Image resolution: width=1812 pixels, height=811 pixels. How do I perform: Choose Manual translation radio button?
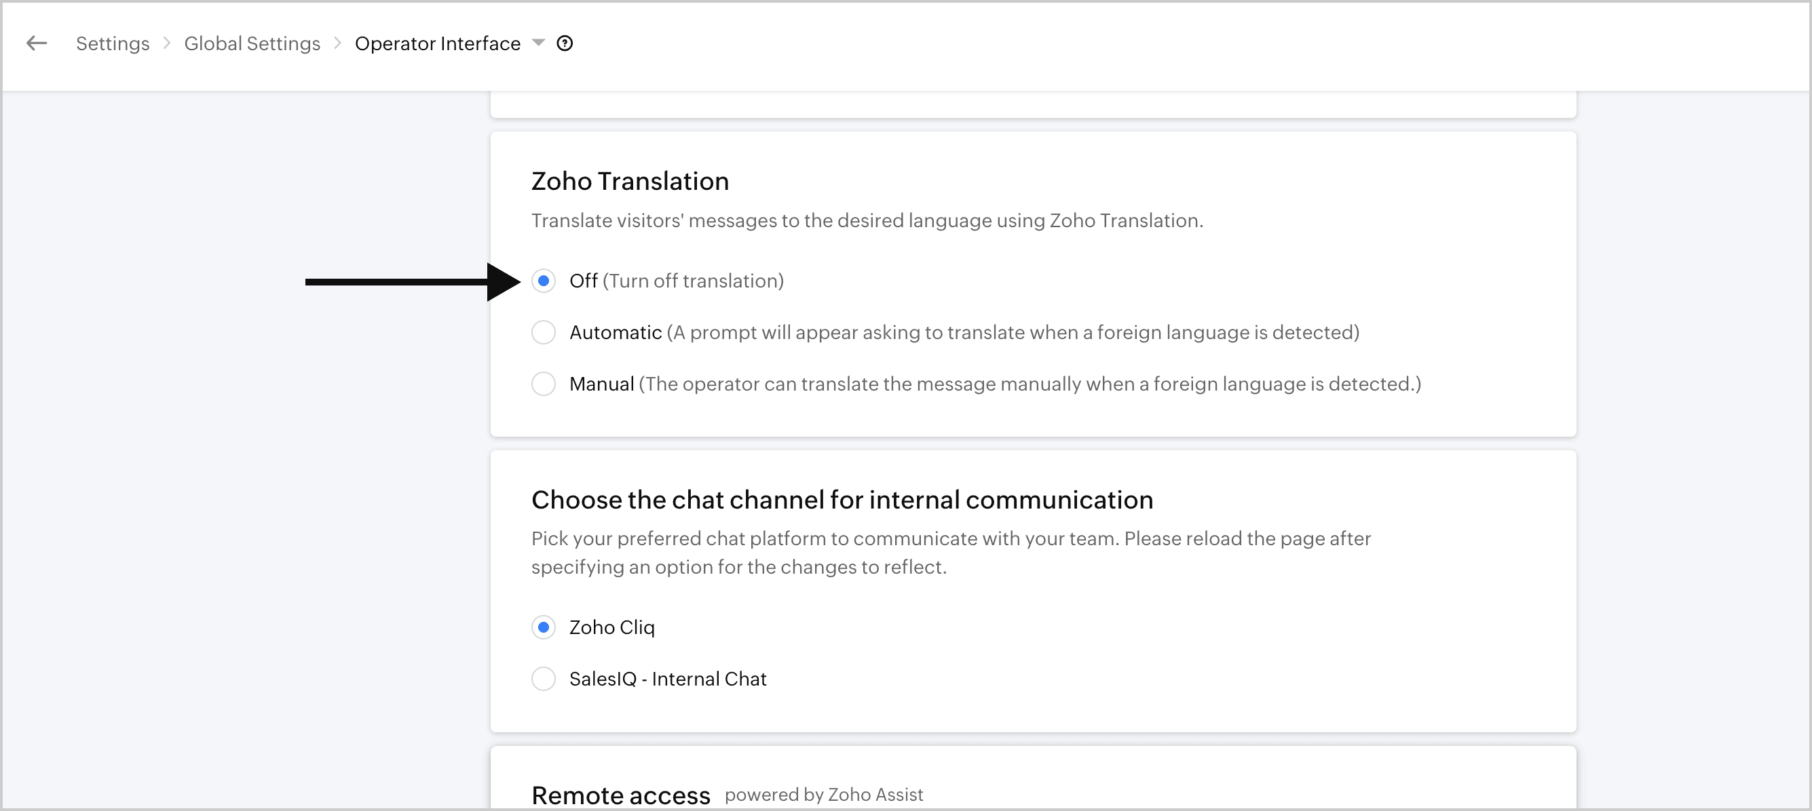point(543,384)
